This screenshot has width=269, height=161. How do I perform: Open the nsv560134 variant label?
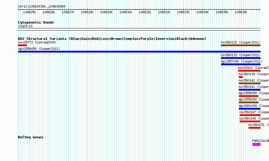[254, 74]
